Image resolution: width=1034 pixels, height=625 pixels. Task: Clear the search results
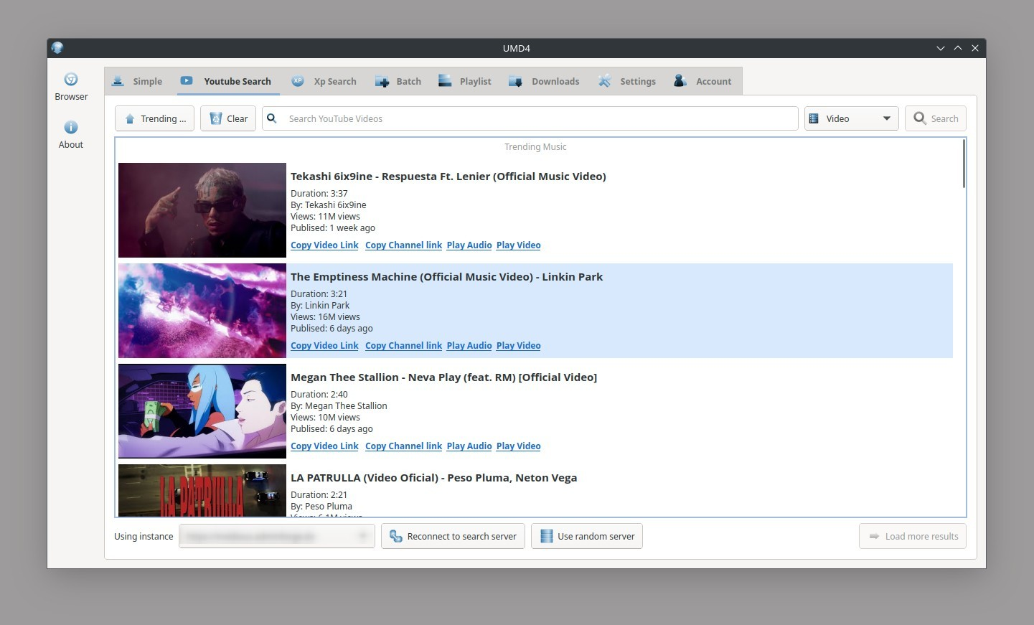[228, 118]
